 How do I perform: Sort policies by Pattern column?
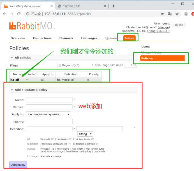(33, 74)
